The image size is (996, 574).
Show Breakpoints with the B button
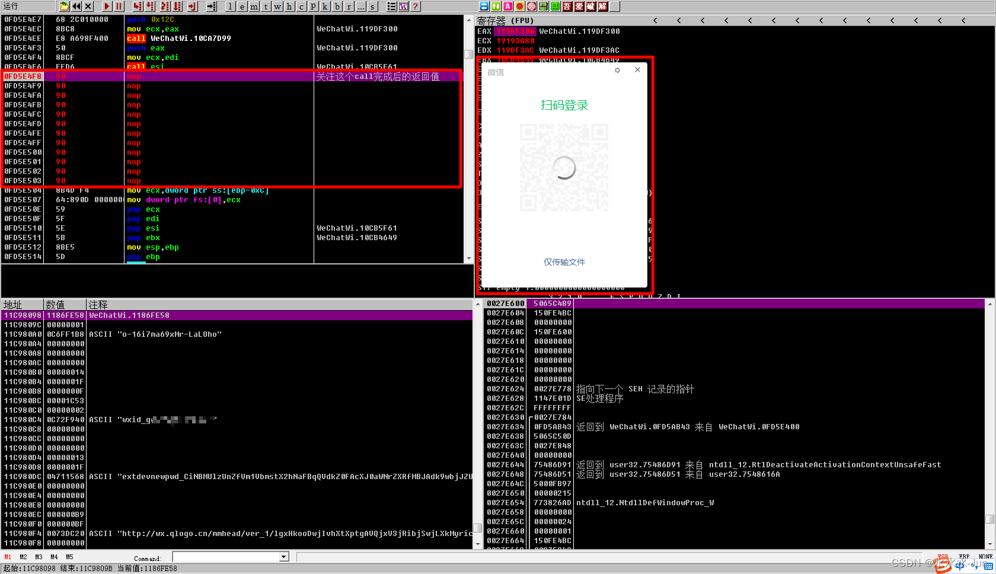coord(337,7)
